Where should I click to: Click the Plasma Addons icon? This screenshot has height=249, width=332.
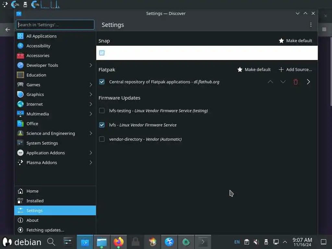point(20,163)
